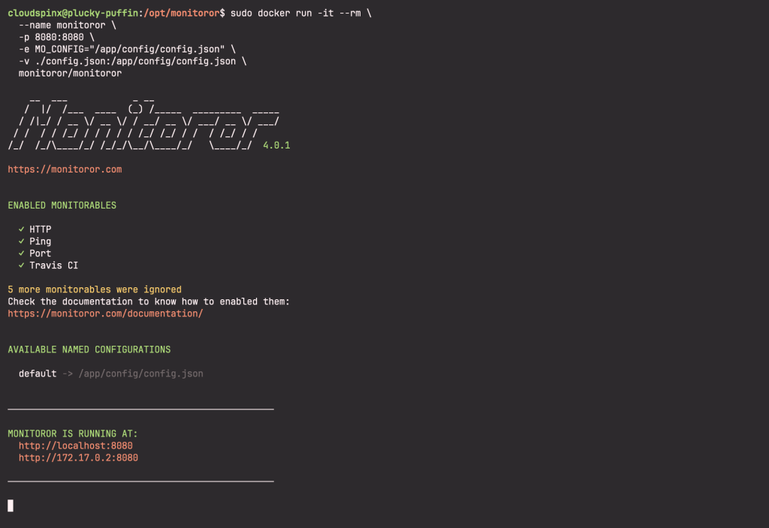Click the MONITOROR IS RUNNING AT heading

71,433
